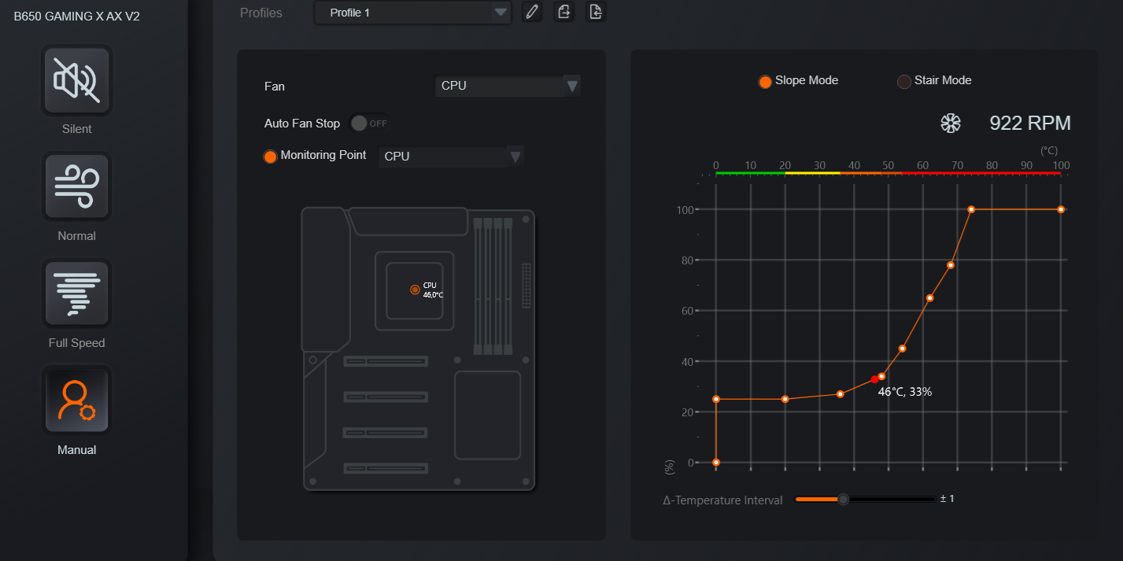Click the import profile icon

(596, 12)
